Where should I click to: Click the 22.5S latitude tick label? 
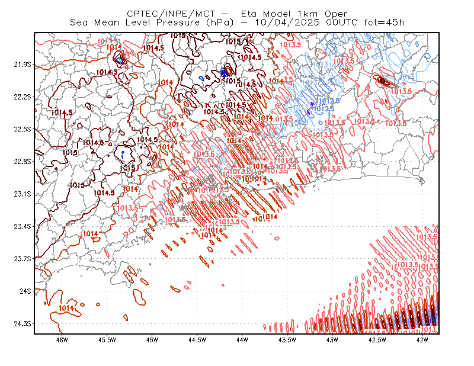tap(22, 129)
